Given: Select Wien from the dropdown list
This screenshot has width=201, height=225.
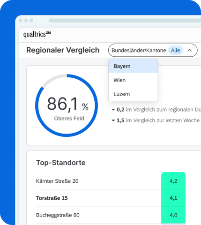Looking at the screenshot, I should tap(133, 80).
